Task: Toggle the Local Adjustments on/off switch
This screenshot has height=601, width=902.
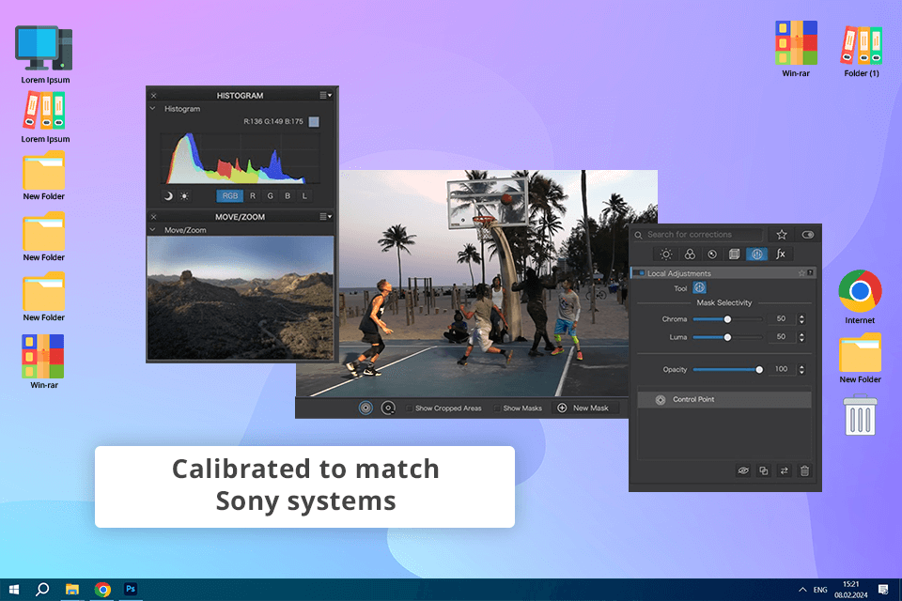Action: coord(639,273)
